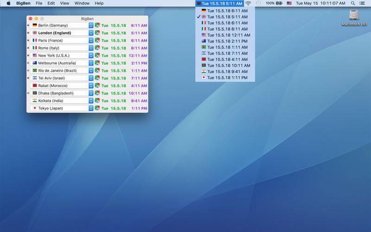371x232 pixels.
Task: Select the radio dot beside Tel Aviv
Action: 28,78
